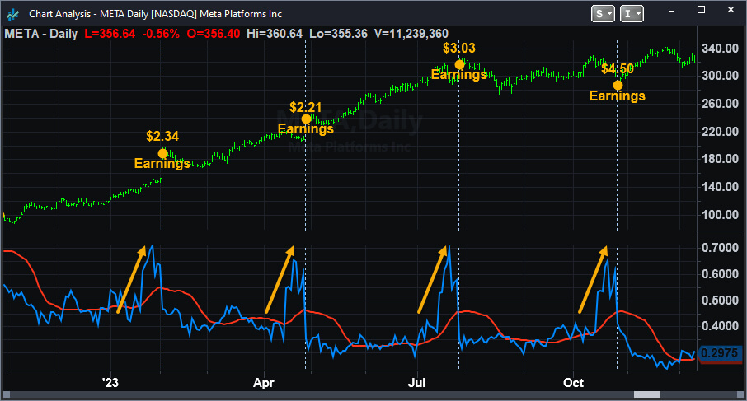Screen dimensions: 747x401
Task: Click the 0.2975 indicator value tag
Action: coord(719,353)
